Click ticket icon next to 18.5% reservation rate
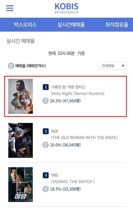The image size is (133, 208). pyautogui.click(x=45, y=189)
